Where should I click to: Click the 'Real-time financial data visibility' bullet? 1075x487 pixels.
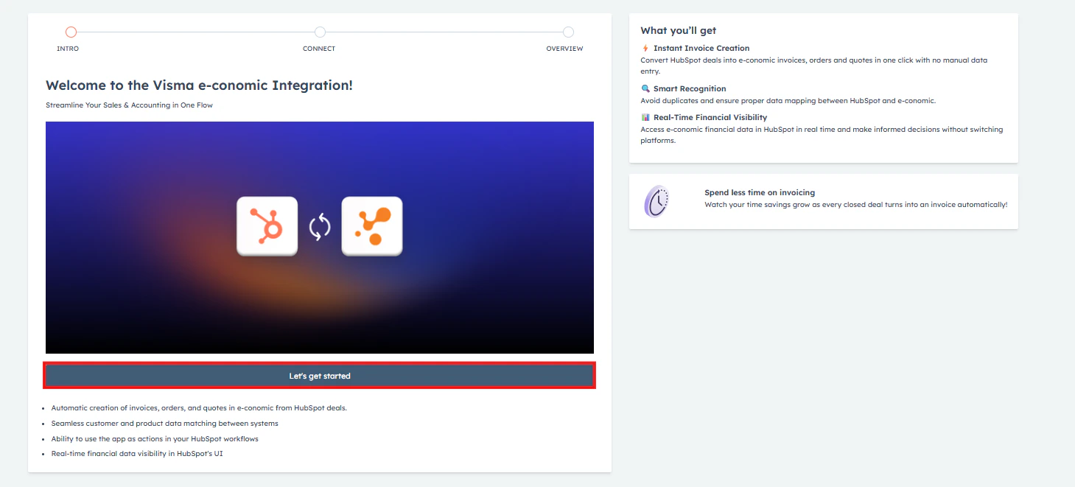click(137, 454)
